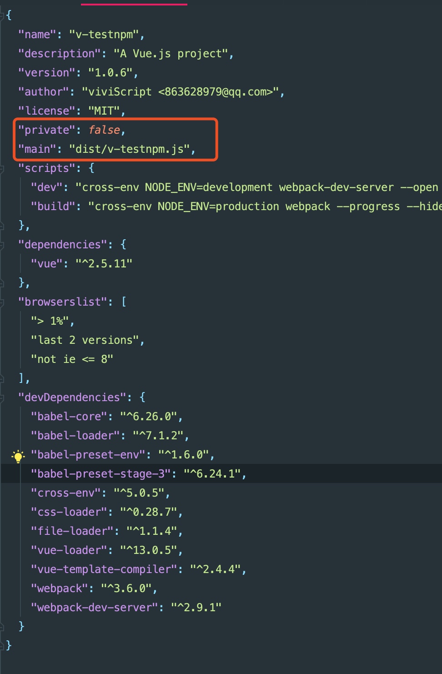Image resolution: width=442 pixels, height=674 pixels.
Task: Click the "^2.5.11" vue version
Action: (x=104, y=264)
